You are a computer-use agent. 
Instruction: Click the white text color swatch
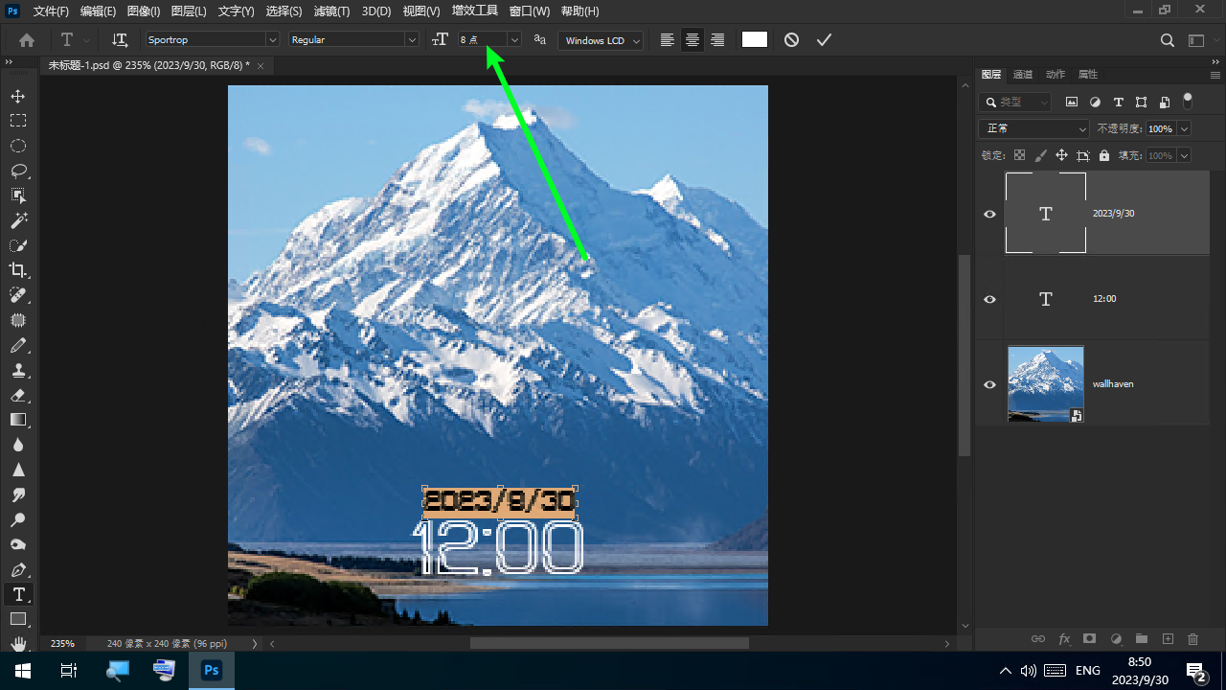(755, 40)
